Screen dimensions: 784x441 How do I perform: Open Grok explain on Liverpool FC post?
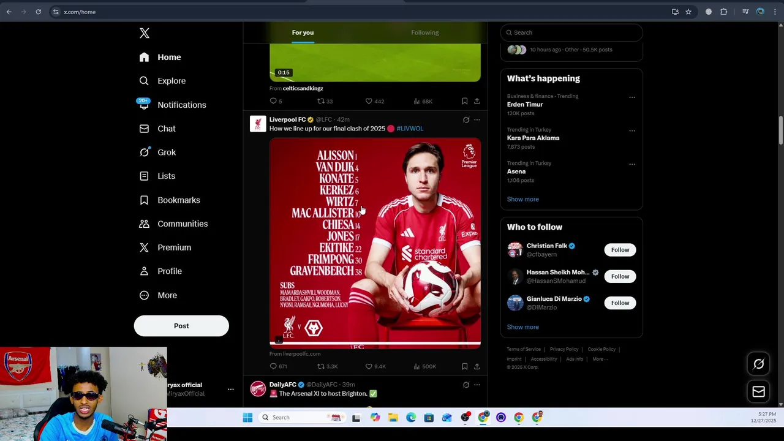click(x=466, y=120)
